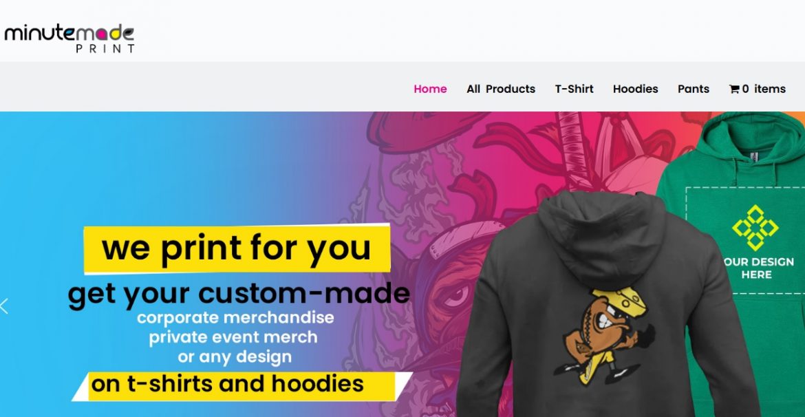Click the "YOUR DESIGN HERE" placeholder text

pyautogui.click(x=758, y=268)
